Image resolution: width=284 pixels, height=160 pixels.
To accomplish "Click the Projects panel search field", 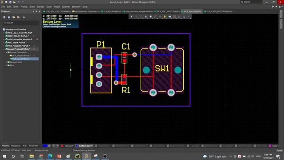I will tap(21, 23).
